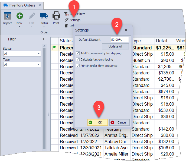Click the Guest Ch type cell
186x161 pixels.
pyautogui.click(x=143, y=60)
